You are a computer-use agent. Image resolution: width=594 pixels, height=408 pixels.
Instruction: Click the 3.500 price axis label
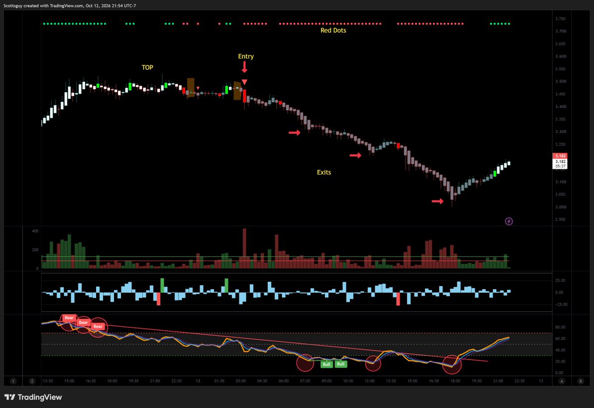(x=560, y=81)
